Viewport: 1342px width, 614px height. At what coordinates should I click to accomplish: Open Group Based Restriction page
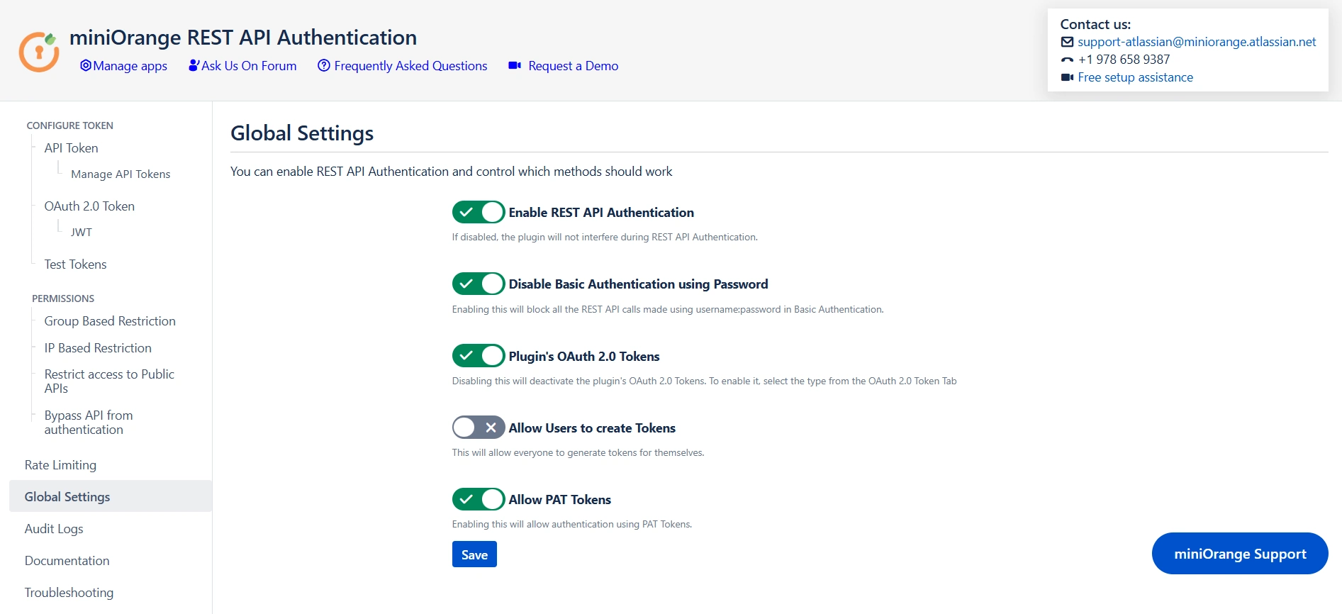click(110, 321)
